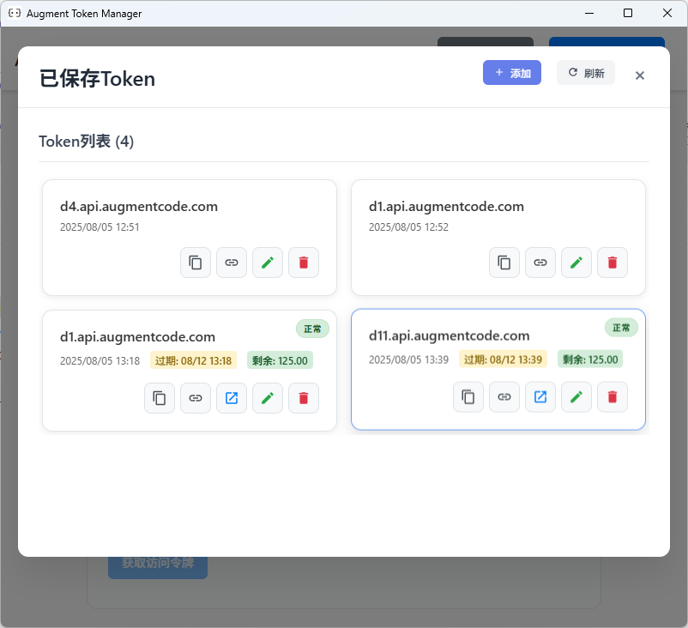The image size is (688, 628).
Task: Open external portal for d1 card dated 13:18
Action: pos(232,398)
